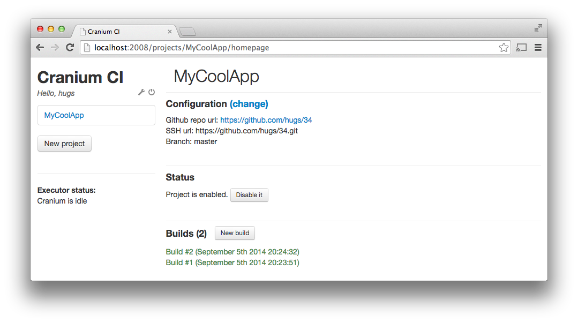Minimize window with yellow button
Viewport: 578px width, 323px height.
click(x=51, y=29)
